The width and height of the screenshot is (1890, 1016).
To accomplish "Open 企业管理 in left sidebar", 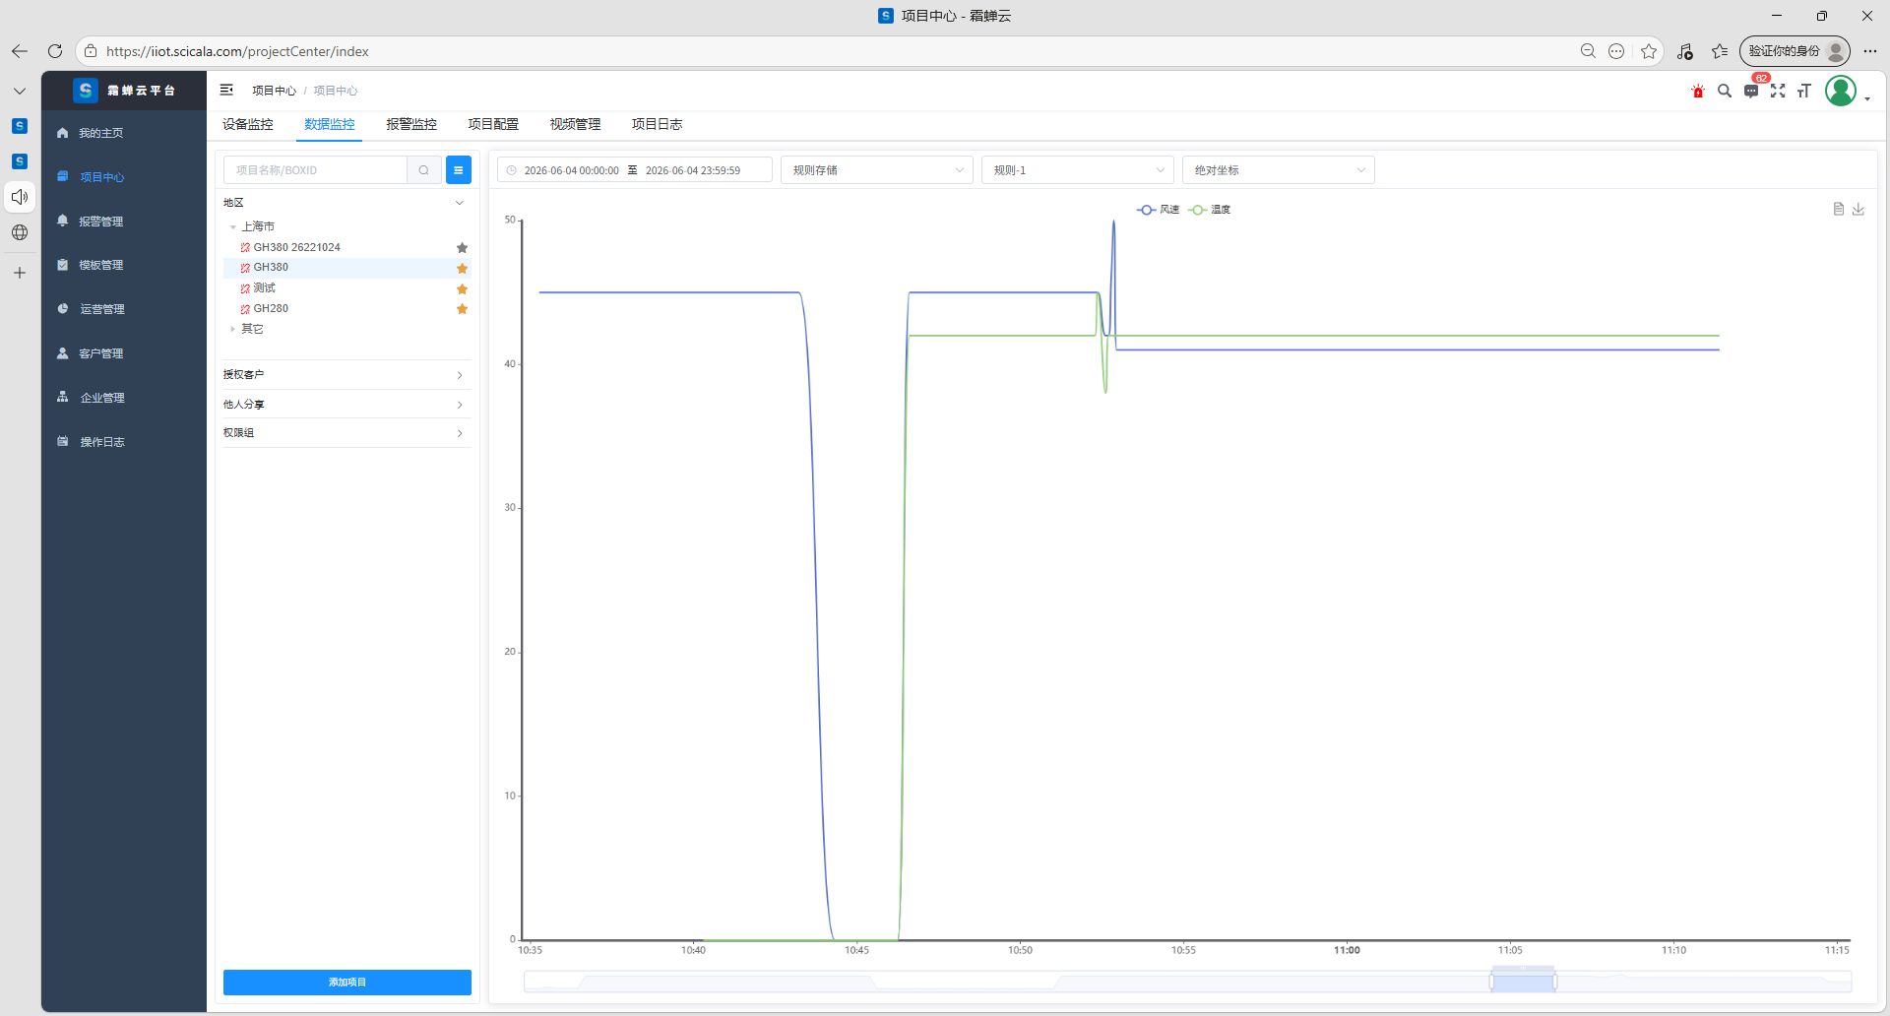I will click(x=124, y=398).
